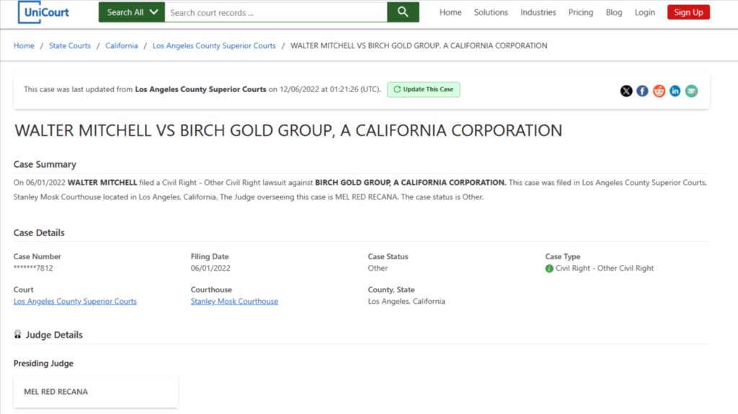Go to the Pricing page

pos(580,12)
